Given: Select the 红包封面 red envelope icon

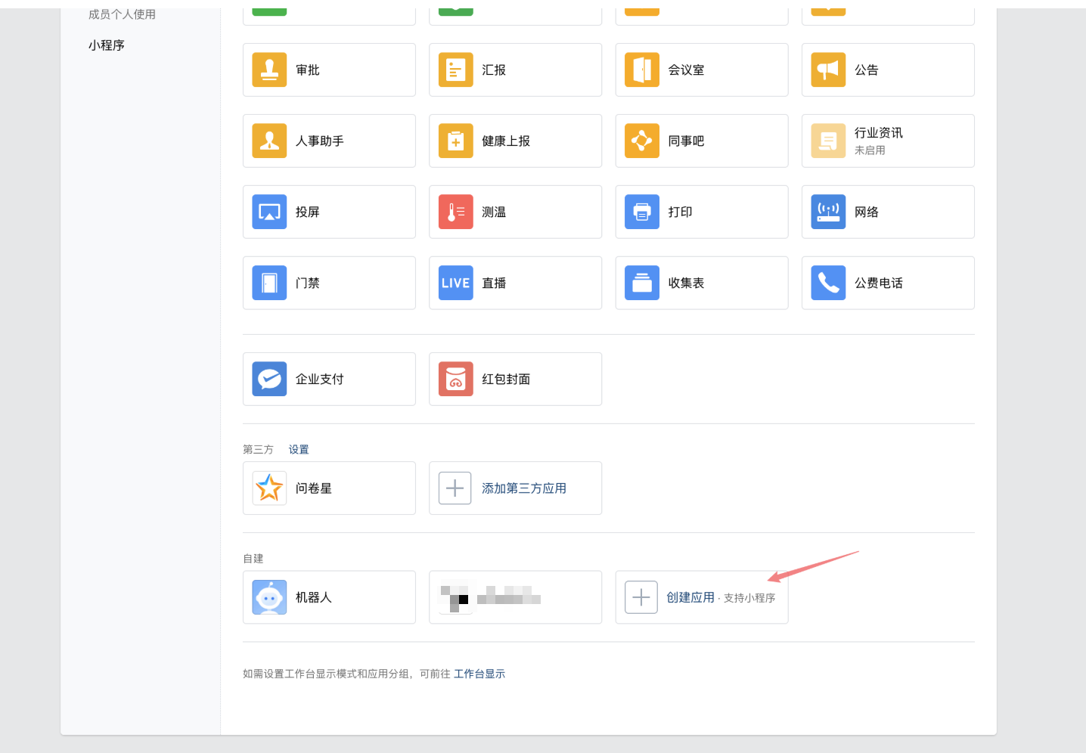Looking at the screenshot, I should 455,380.
